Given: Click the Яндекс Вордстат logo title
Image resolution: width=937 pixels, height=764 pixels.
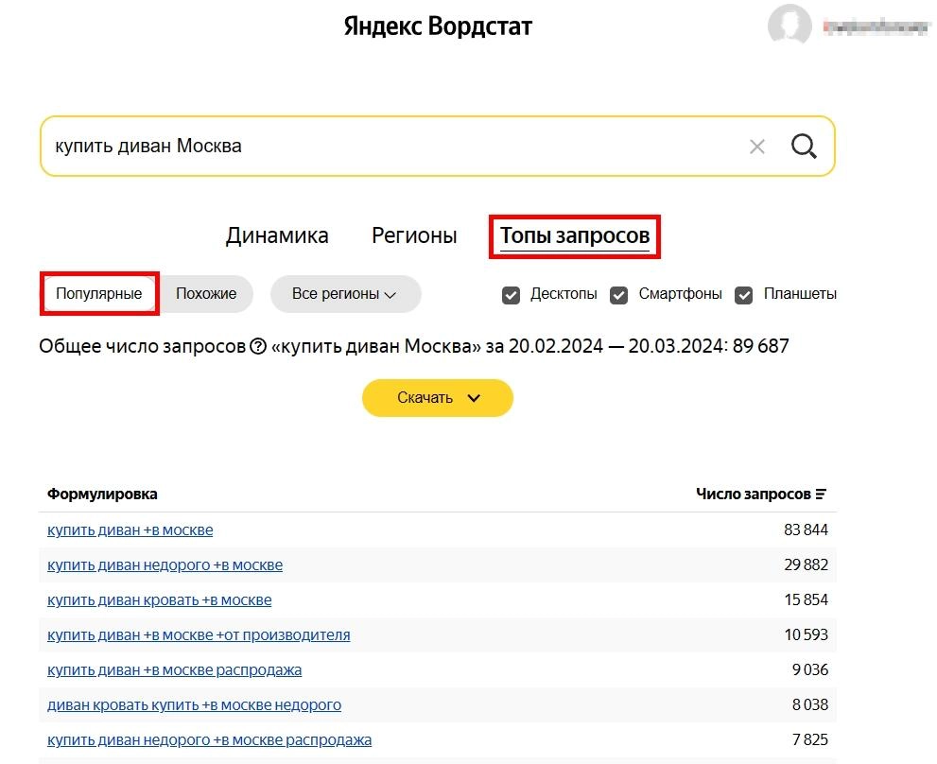Looking at the screenshot, I should coord(438,26).
